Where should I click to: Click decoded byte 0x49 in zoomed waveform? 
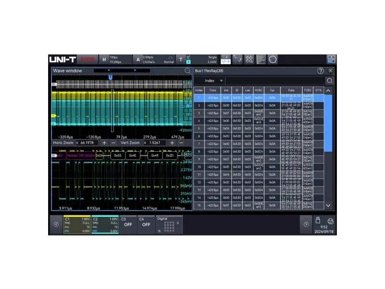pos(154,156)
